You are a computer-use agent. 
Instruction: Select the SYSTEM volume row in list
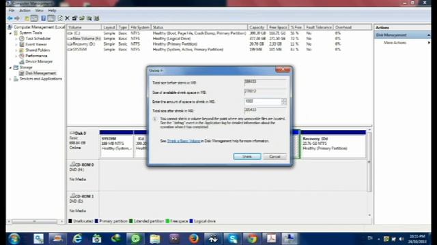point(219,50)
